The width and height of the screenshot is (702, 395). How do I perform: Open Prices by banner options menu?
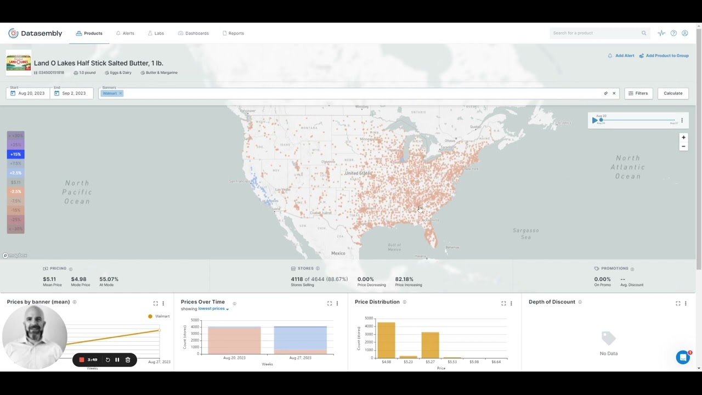163,303
